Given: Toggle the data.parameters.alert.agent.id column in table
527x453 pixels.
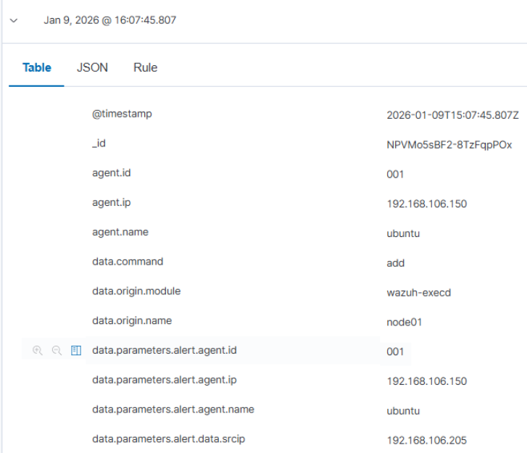Looking at the screenshot, I should (75, 351).
